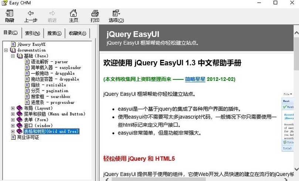
Task: Click the page icon for 拖动至容器 - droppable
Action: pos(27,79)
